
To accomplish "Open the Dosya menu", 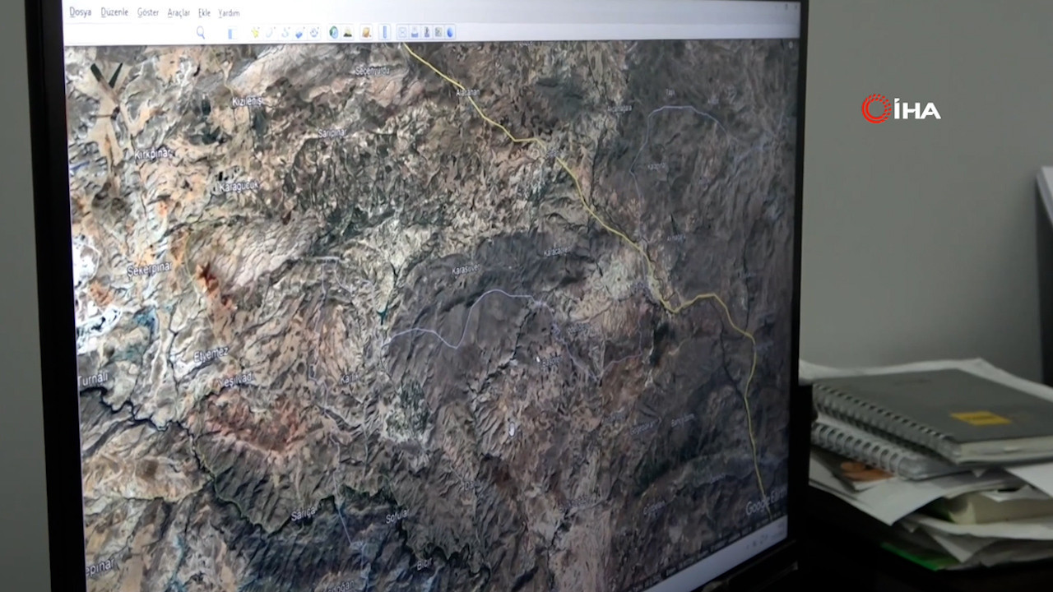I will [x=80, y=12].
